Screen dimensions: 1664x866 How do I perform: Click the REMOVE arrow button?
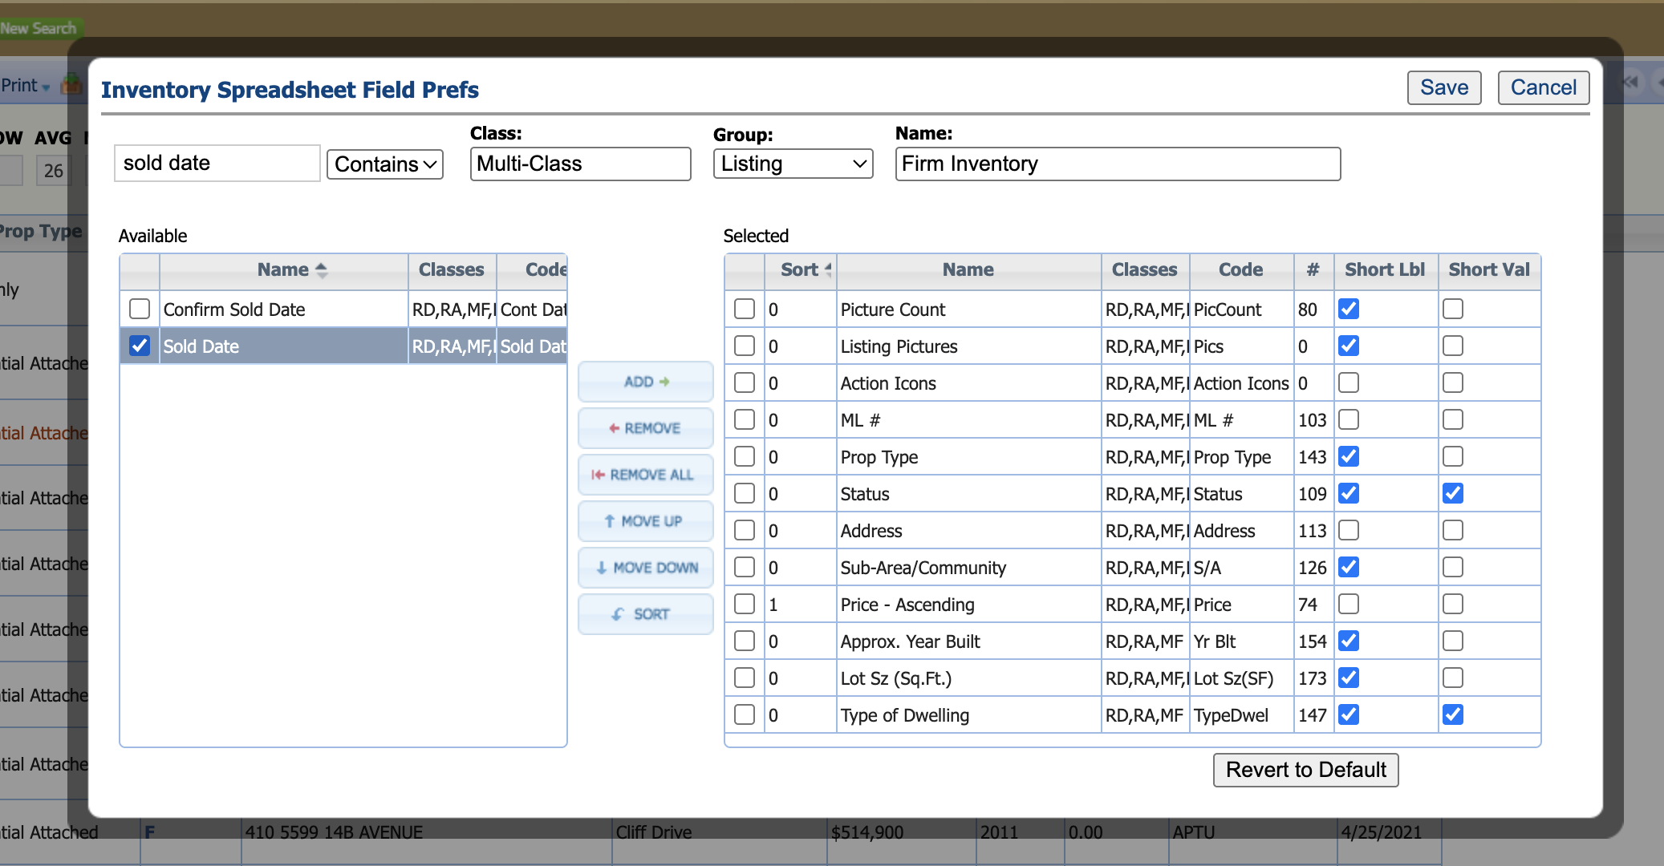[x=646, y=428]
